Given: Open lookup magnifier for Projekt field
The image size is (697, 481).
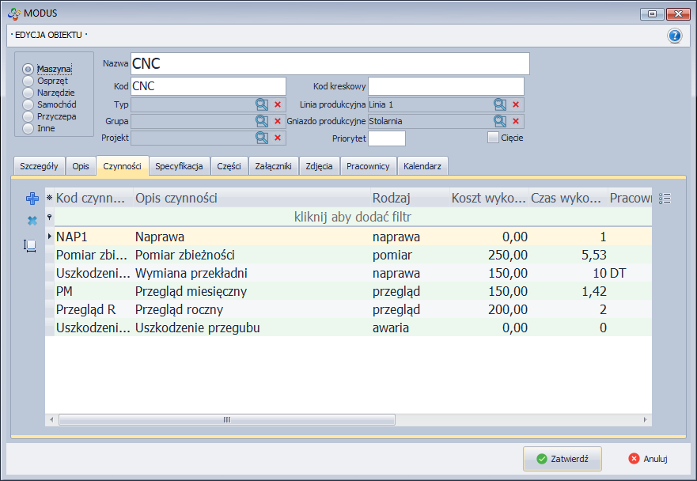Looking at the screenshot, I should pyautogui.click(x=262, y=138).
